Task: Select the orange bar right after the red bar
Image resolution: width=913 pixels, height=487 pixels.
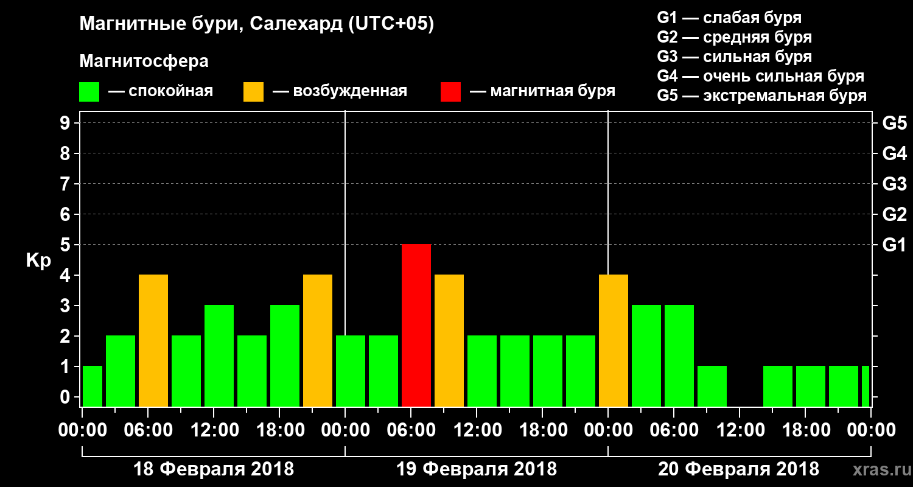Action: [x=449, y=341]
